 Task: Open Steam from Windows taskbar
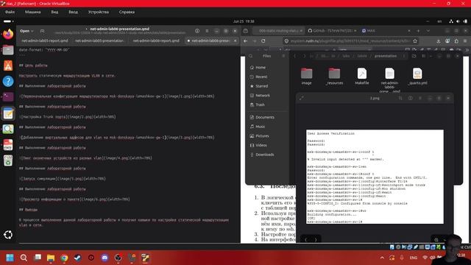(x=77, y=258)
